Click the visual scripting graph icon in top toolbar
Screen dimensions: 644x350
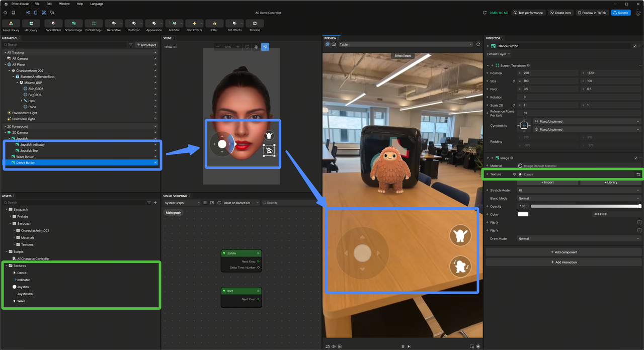[x=28, y=13]
